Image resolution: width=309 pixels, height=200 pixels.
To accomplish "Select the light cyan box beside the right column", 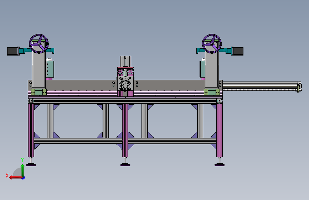I will (x=202, y=69).
